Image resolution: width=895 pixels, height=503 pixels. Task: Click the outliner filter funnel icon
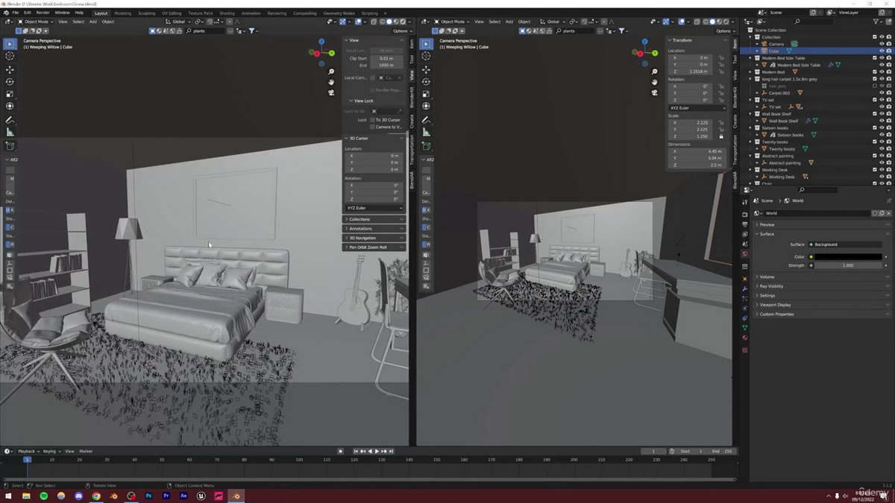coord(877,22)
